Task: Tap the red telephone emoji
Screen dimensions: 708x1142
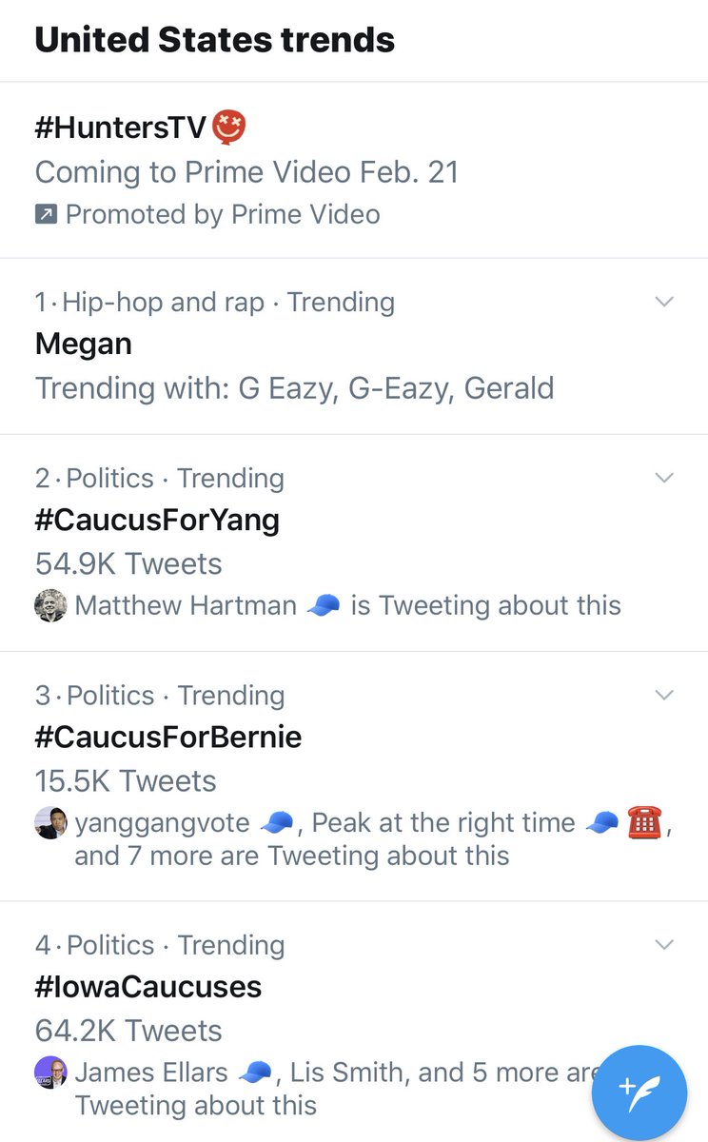Action: point(644,822)
